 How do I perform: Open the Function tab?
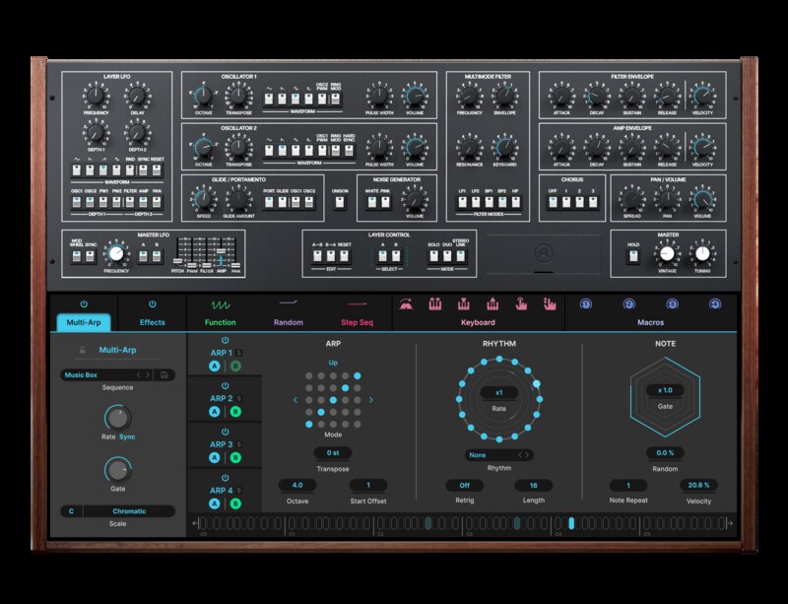coord(221,322)
